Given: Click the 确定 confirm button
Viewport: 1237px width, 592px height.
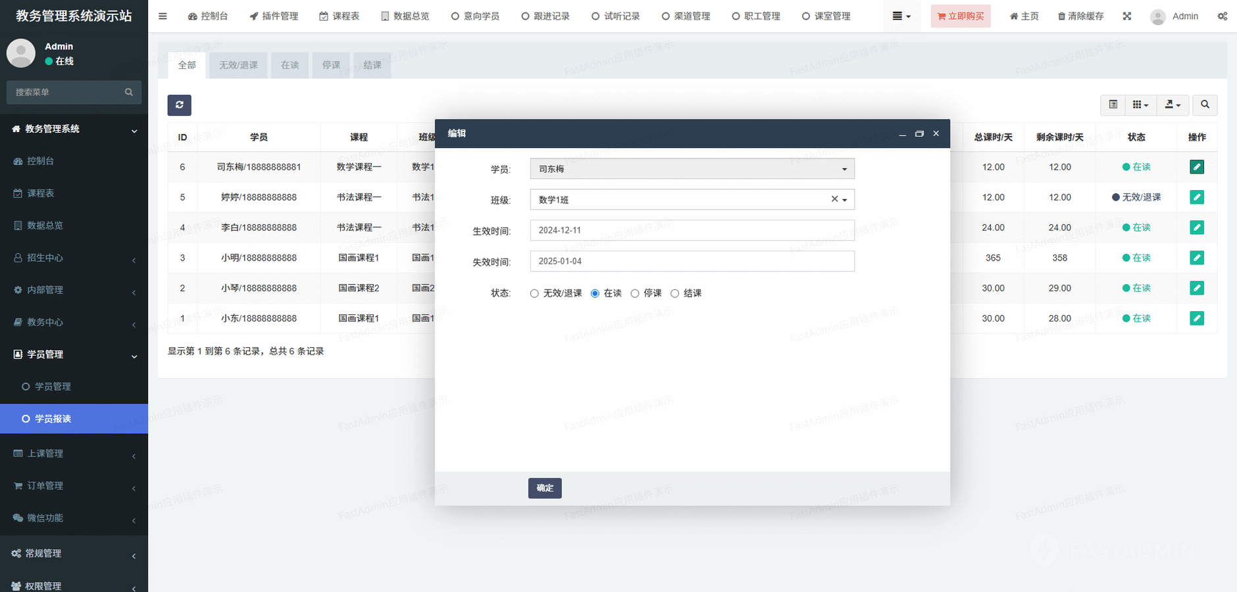Looking at the screenshot, I should [544, 488].
